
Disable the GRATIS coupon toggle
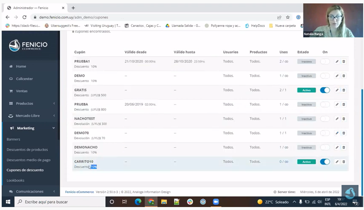[325, 90]
